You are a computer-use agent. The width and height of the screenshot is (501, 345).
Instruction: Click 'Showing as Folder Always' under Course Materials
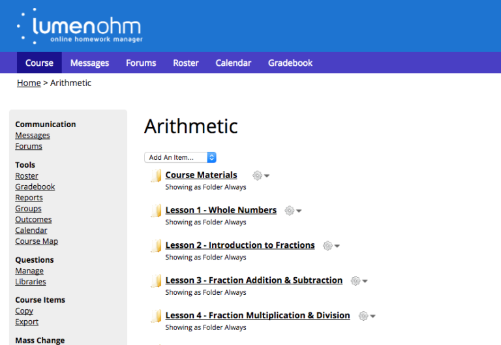(x=205, y=187)
